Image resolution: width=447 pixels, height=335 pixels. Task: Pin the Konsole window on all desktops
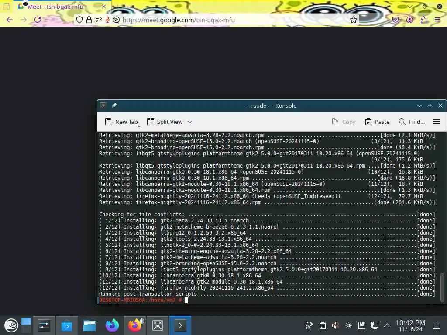click(x=114, y=106)
